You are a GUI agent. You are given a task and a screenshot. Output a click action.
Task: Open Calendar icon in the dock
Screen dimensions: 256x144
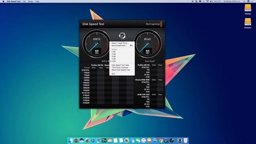pos(110,140)
